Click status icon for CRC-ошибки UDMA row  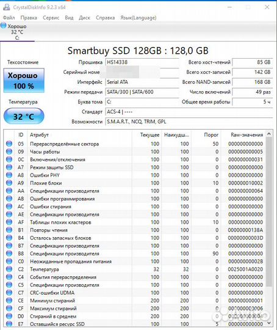point(9,293)
